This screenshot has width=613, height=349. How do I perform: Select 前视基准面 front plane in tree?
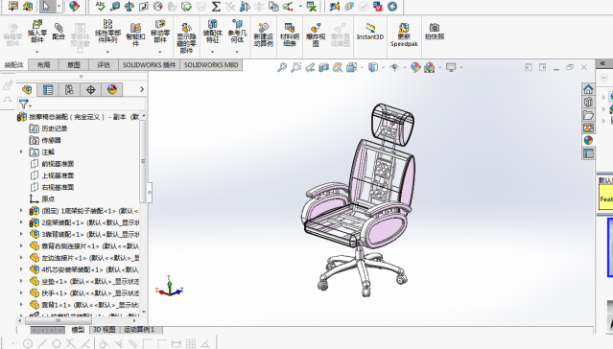[x=58, y=164]
